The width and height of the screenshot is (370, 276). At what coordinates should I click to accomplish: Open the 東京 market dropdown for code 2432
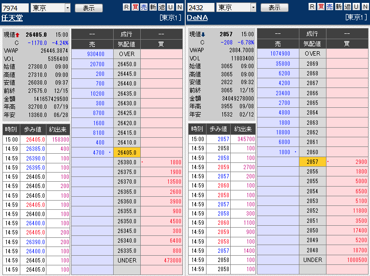click(253, 8)
